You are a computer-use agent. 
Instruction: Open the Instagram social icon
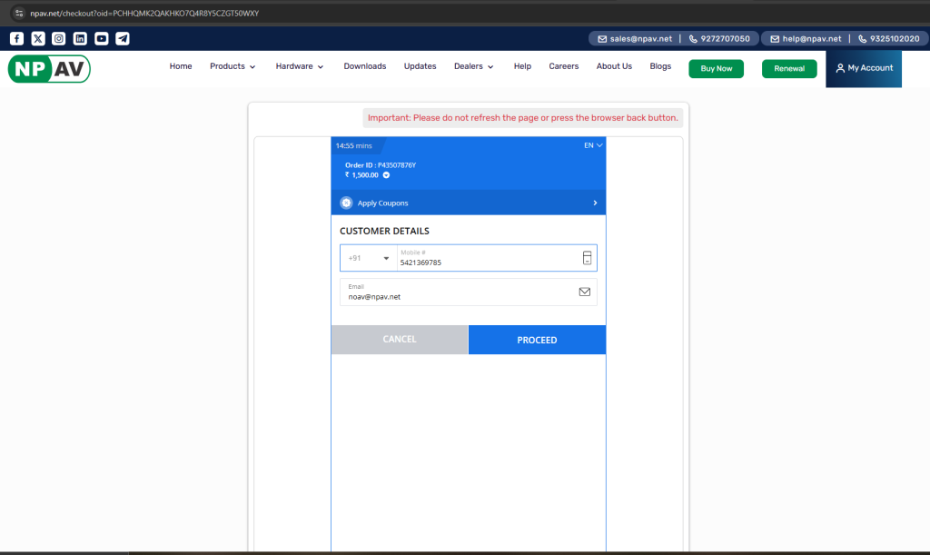point(59,38)
